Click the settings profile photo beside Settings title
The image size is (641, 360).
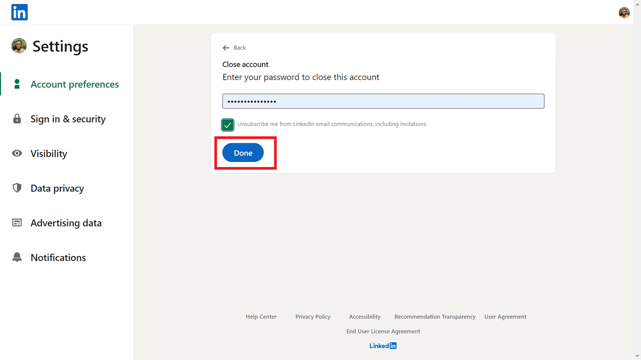coord(19,46)
